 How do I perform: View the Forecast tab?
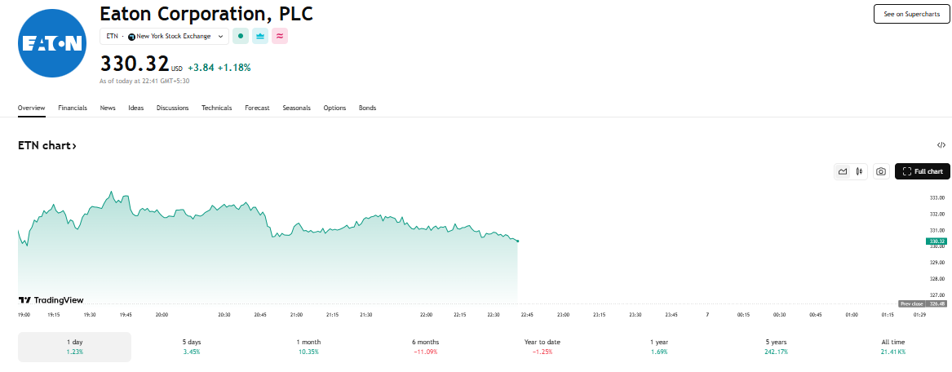pyautogui.click(x=258, y=108)
